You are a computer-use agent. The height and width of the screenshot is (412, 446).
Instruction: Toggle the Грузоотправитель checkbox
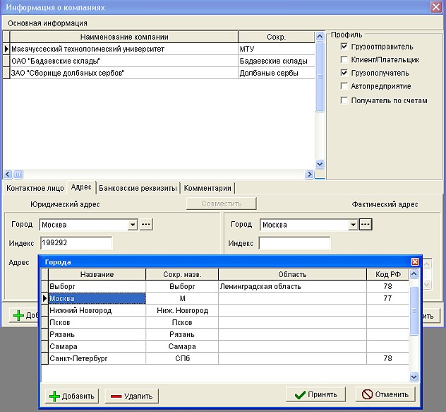click(344, 47)
